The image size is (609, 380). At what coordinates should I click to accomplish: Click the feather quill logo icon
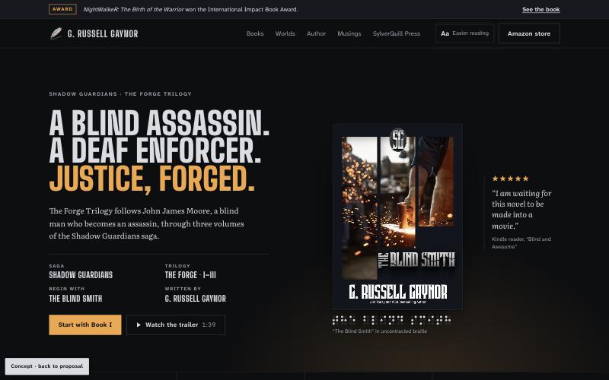click(56, 33)
